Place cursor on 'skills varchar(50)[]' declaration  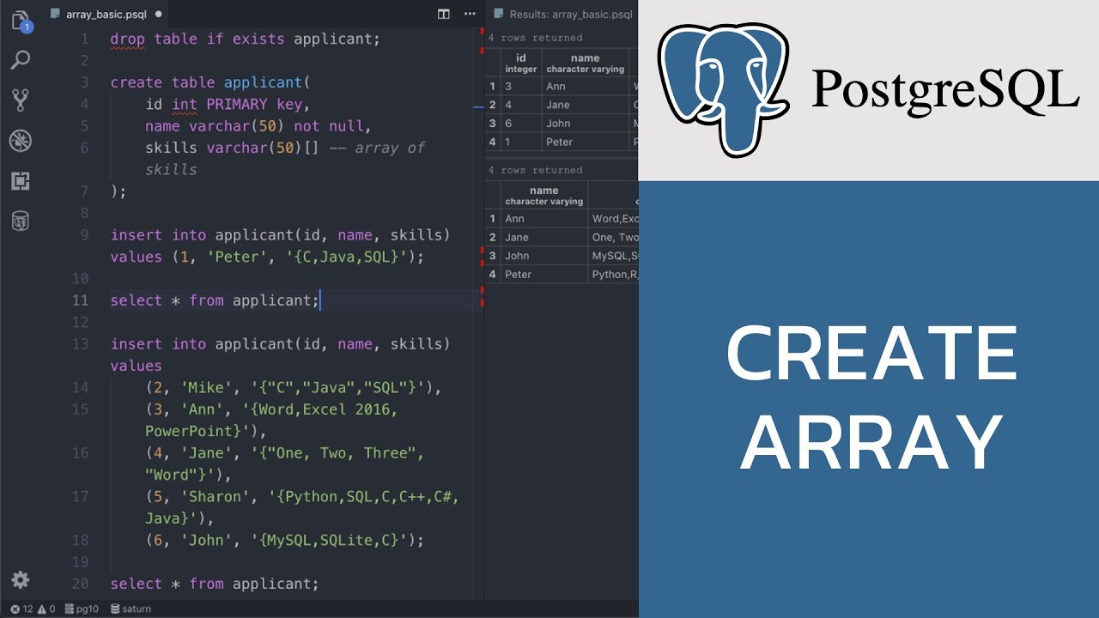click(232, 148)
